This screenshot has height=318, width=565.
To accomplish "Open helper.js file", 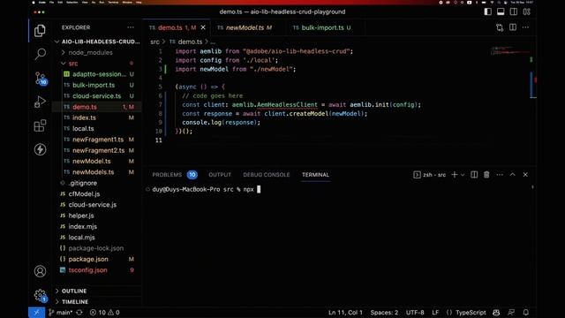I will tap(97, 216).
